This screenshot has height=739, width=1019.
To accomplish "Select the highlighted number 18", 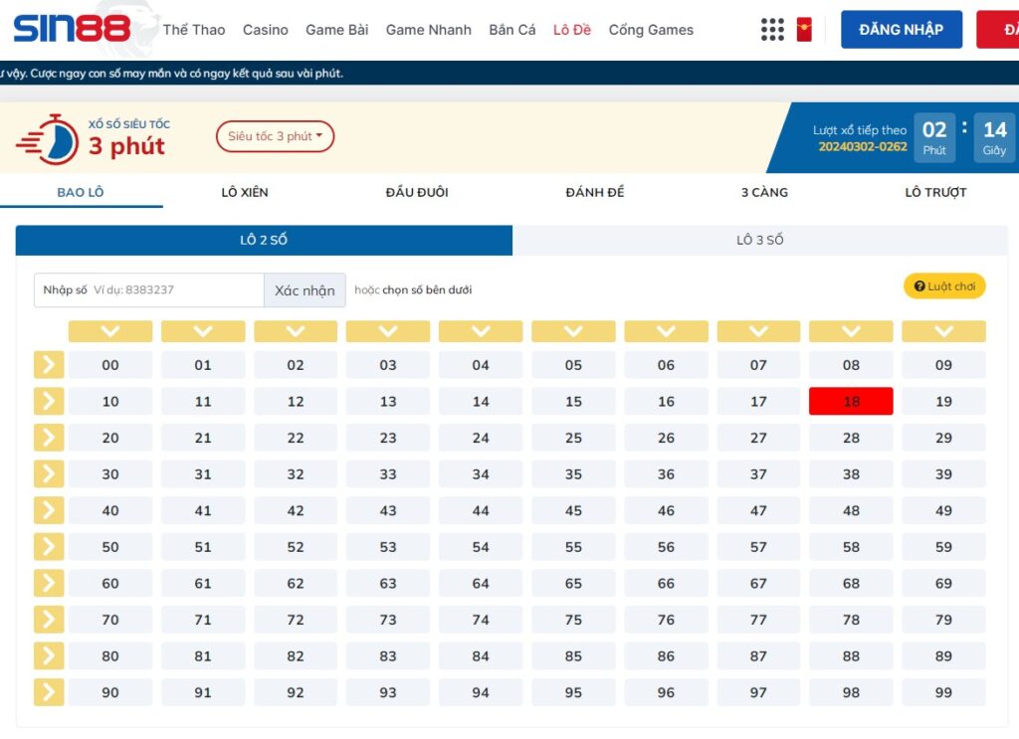I will click(x=851, y=401).
